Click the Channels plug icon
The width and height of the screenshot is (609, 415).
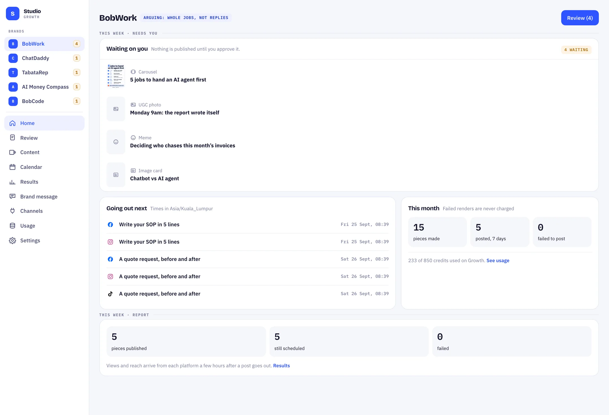tap(12, 211)
